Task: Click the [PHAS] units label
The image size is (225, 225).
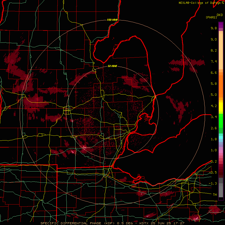Action: (x=211, y=17)
